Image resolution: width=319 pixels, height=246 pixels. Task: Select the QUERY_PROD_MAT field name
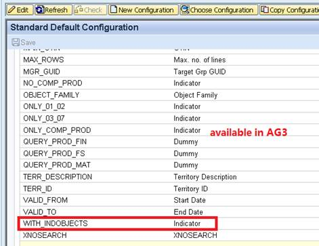click(57, 165)
